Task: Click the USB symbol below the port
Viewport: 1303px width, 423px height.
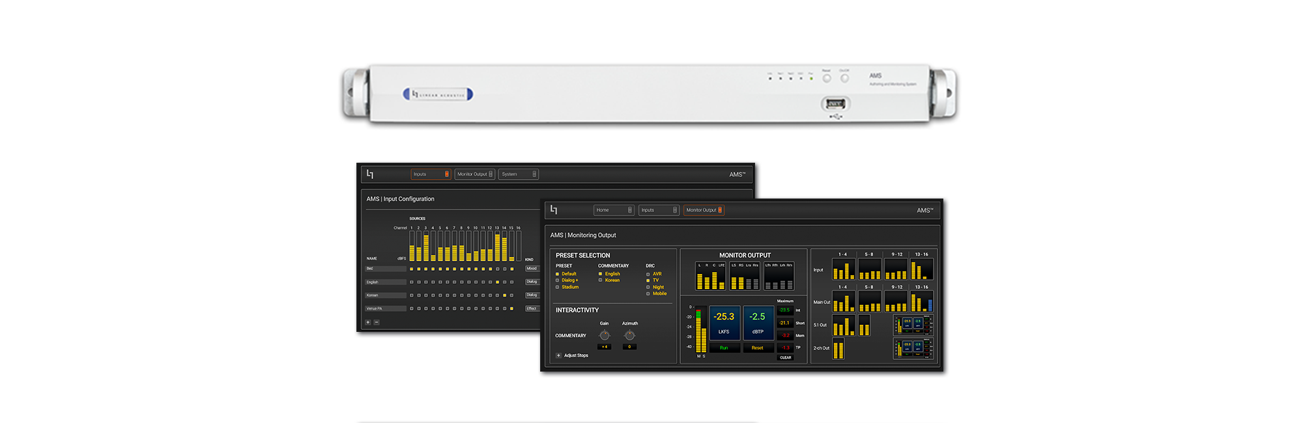Action: pos(835,117)
